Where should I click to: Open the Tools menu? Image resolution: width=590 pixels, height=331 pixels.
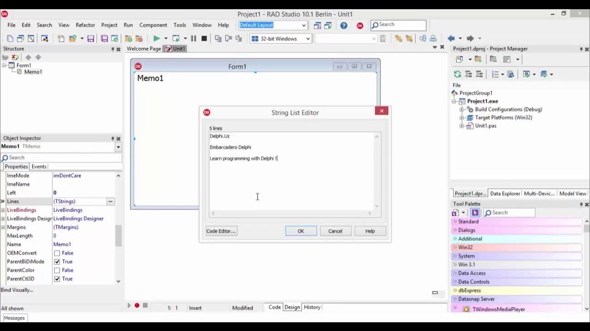pos(180,25)
